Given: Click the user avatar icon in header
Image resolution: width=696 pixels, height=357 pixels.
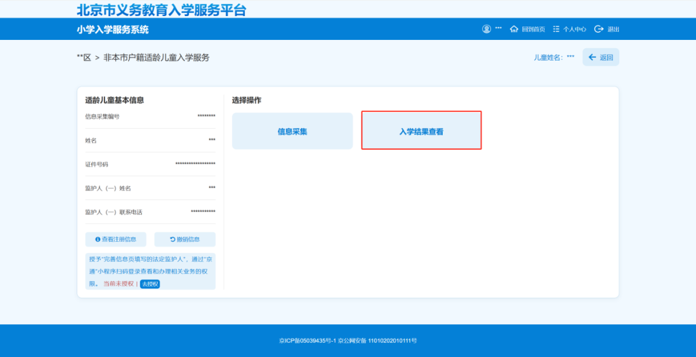Looking at the screenshot, I should click(x=487, y=29).
